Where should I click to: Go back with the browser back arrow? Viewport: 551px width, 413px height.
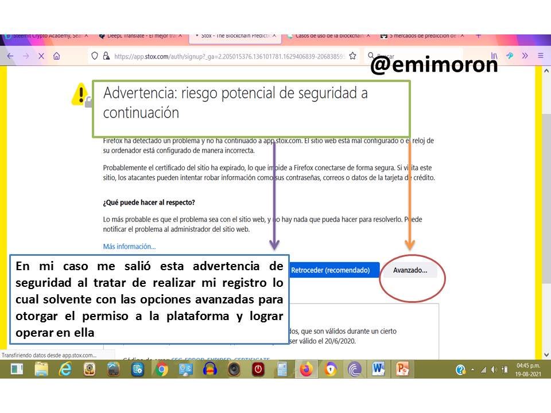click(x=10, y=56)
